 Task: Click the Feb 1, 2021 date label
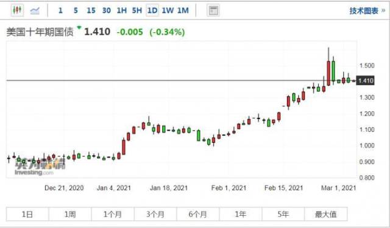pos(229,188)
